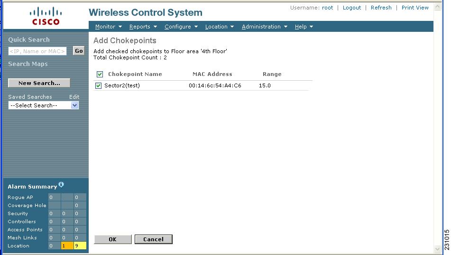Screen dimensions: 451x255
Task: Select the Sector2(test) chokepoint name
Action: tap(122, 85)
